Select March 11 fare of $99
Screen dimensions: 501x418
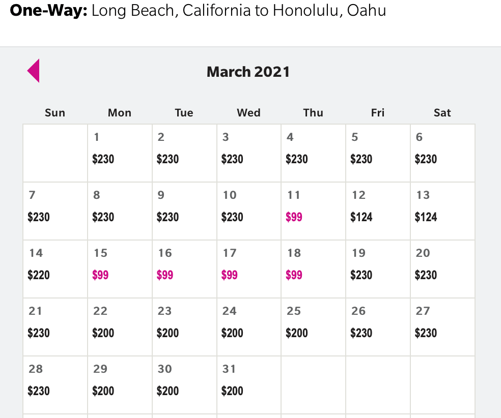[x=313, y=211]
